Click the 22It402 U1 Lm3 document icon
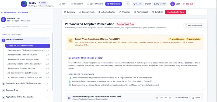217x102 pixels. tap(3, 19)
